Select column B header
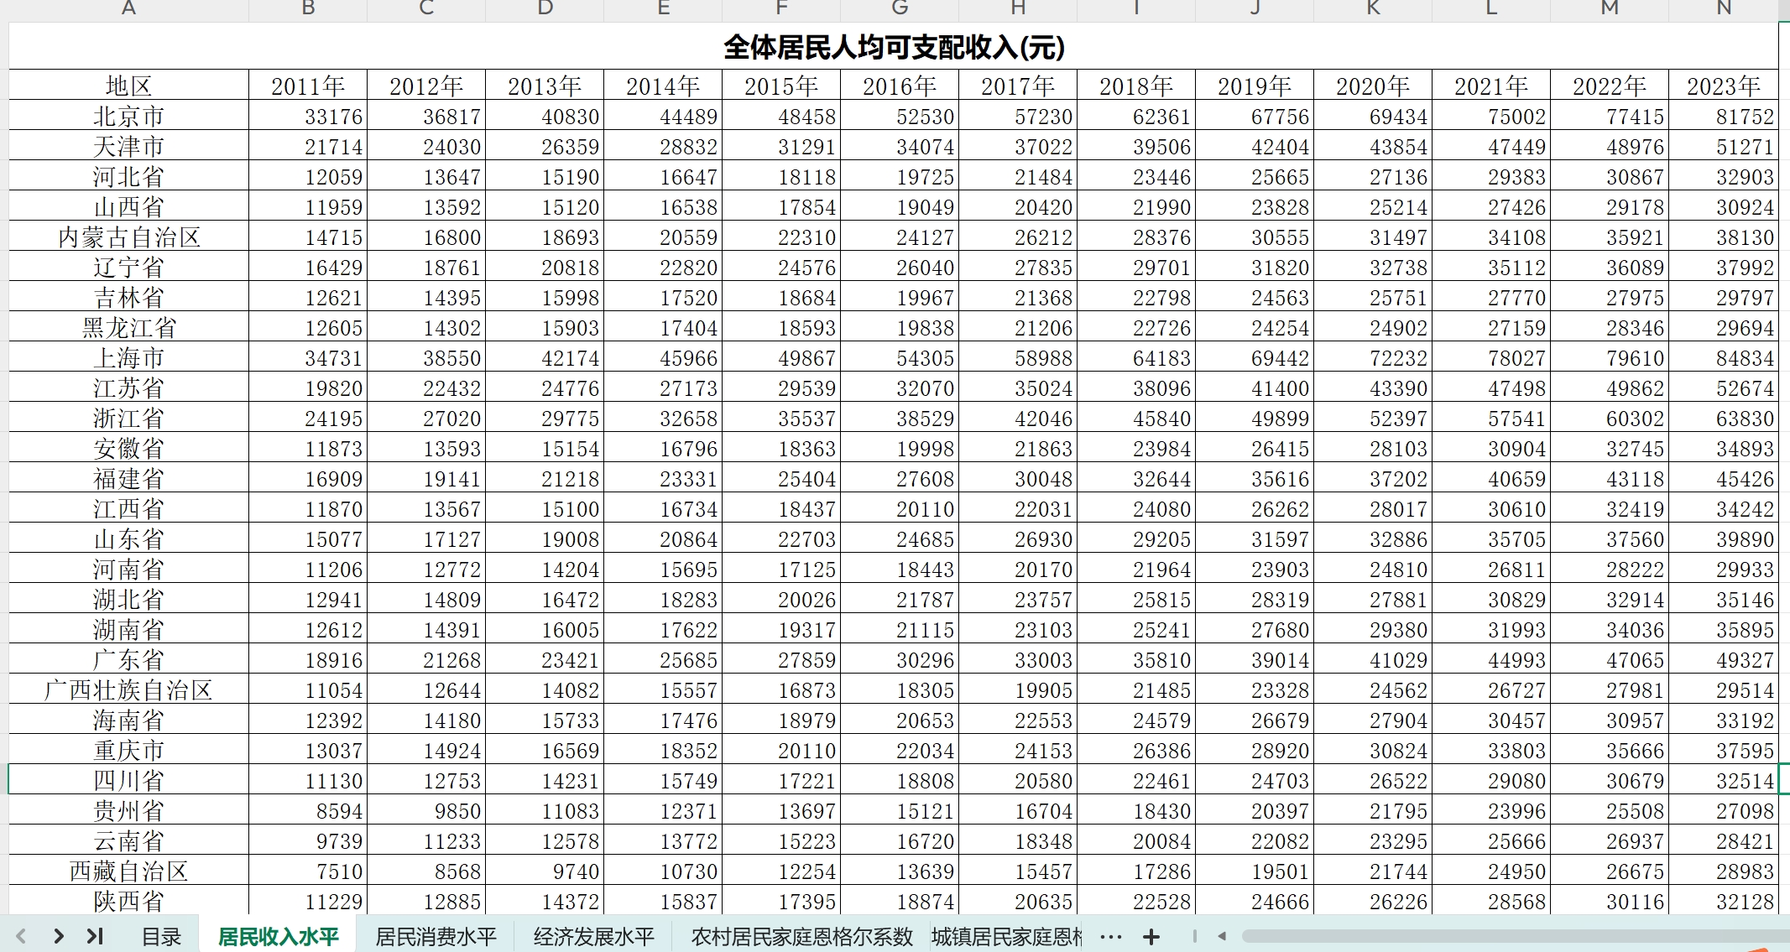 pos(308,9)
